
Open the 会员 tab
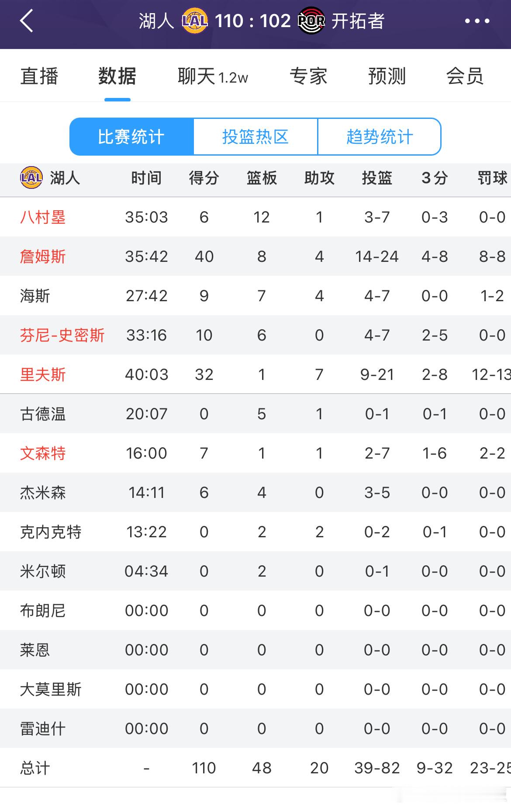click(465, 76)
